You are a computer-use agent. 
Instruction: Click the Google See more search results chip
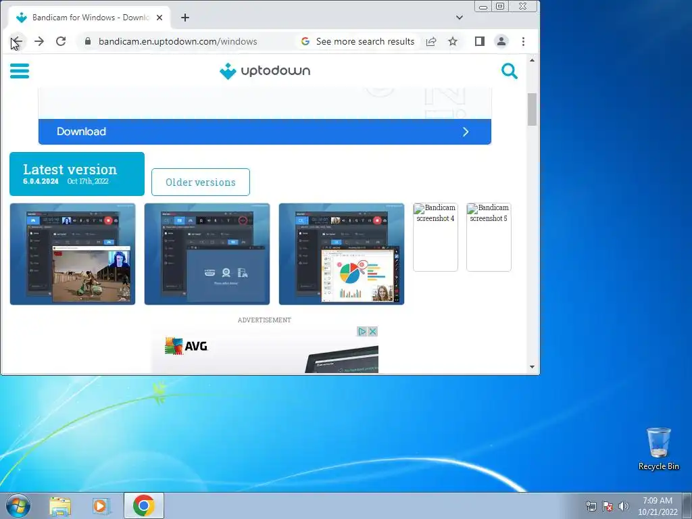point(358,41)
